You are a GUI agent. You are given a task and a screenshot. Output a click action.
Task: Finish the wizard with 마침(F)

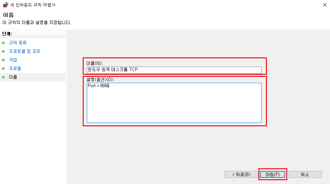(272, 174)
